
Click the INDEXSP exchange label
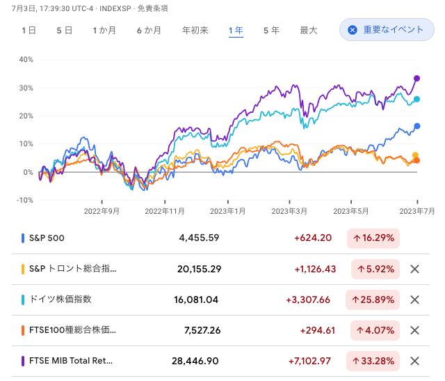[x=115, y=8]
